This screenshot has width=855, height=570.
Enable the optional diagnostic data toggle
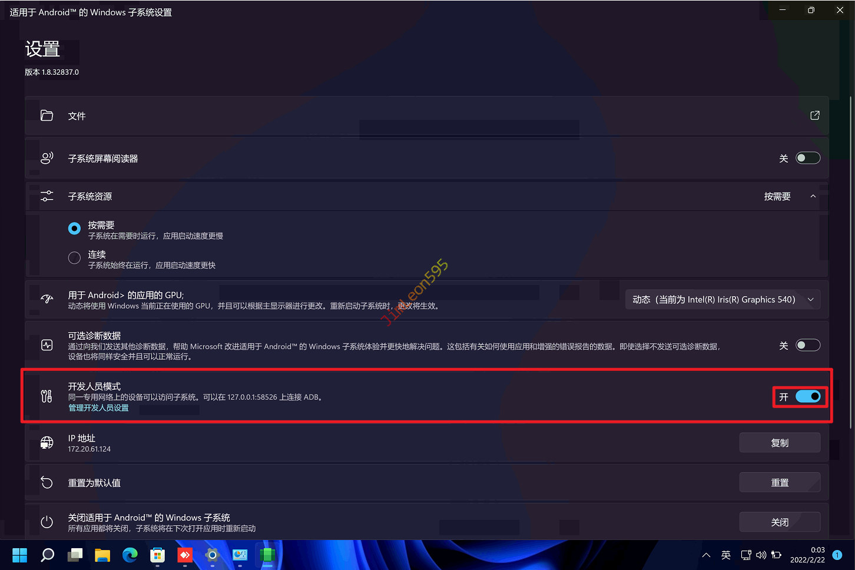point(807,345)
